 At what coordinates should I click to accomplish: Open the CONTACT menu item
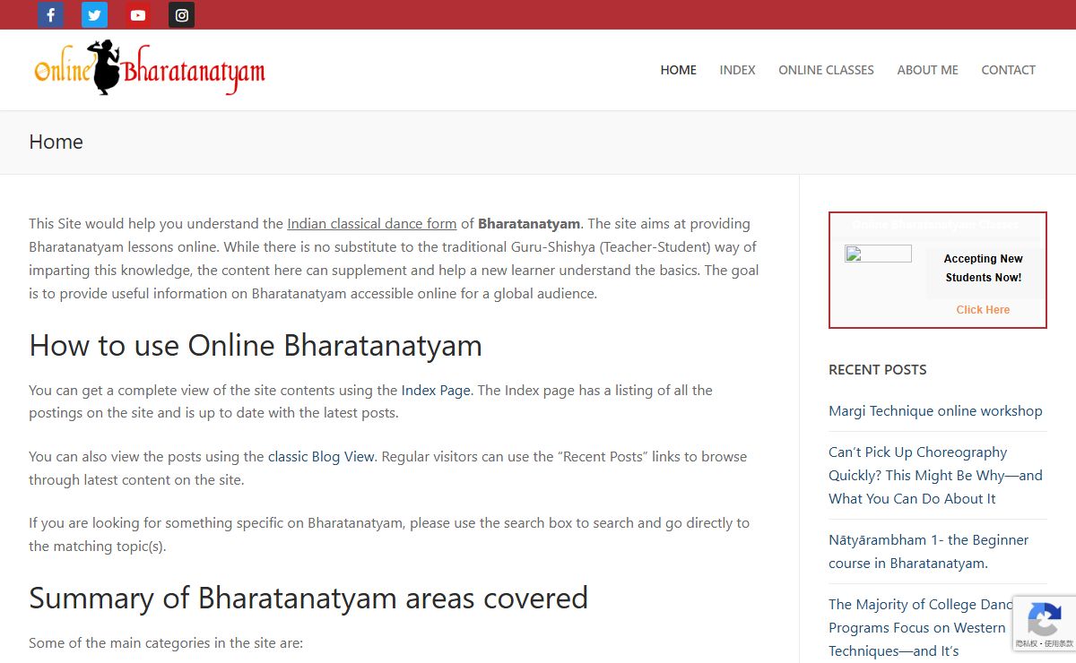(x=1009, y=70)
